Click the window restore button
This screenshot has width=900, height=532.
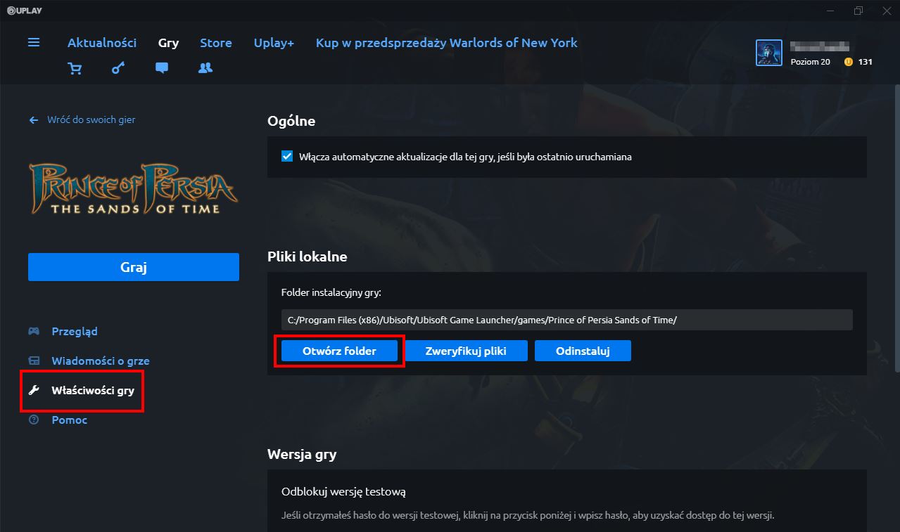pyautogui.click(x=858, y=11)
